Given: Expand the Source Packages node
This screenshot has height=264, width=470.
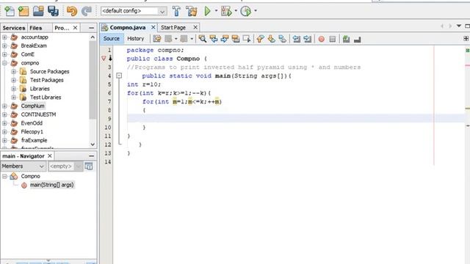Looking at the screenshot, I should (13, 72).
